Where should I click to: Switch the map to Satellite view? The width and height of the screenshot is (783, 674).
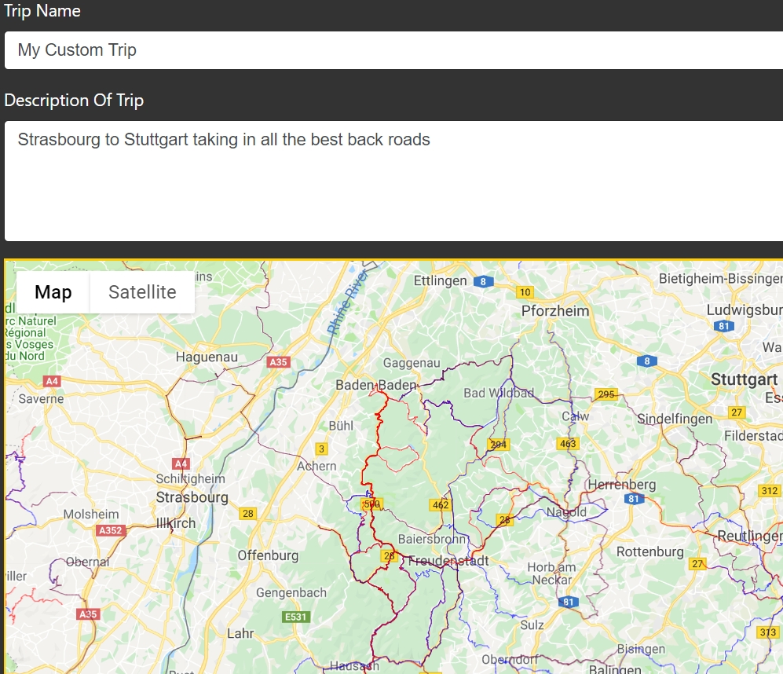click(x=142, y=292)
